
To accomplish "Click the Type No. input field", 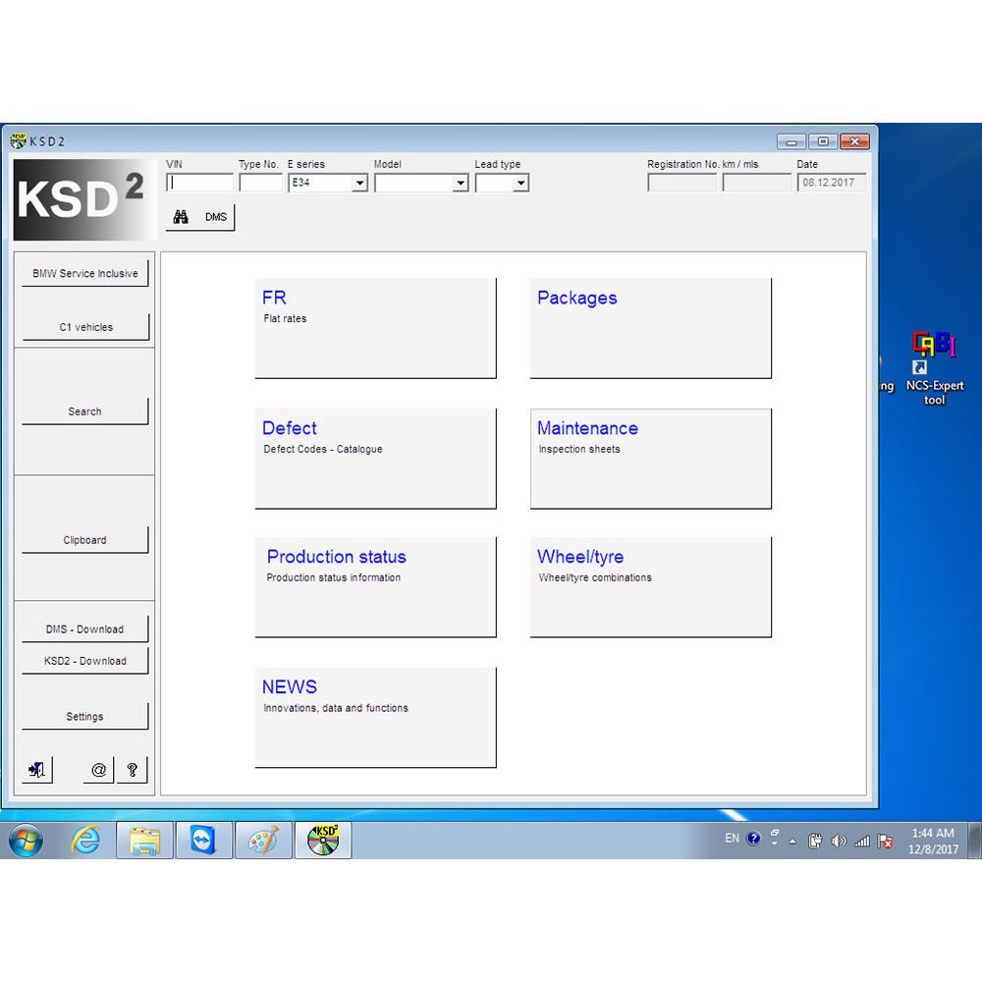I will [x=260, y=183].
